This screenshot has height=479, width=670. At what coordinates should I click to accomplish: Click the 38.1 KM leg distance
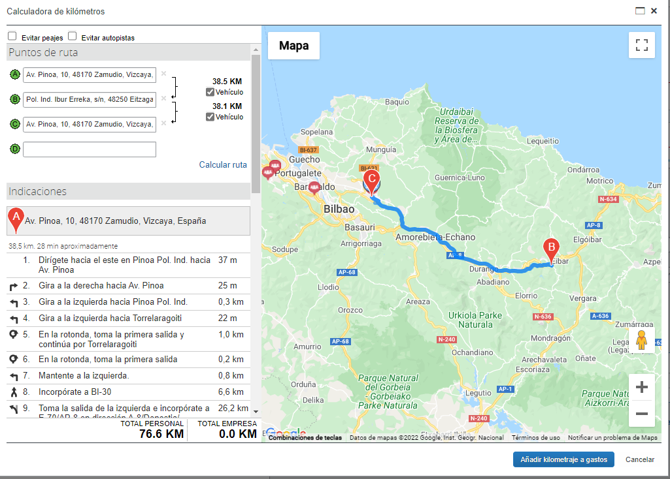tap(227, 106)
